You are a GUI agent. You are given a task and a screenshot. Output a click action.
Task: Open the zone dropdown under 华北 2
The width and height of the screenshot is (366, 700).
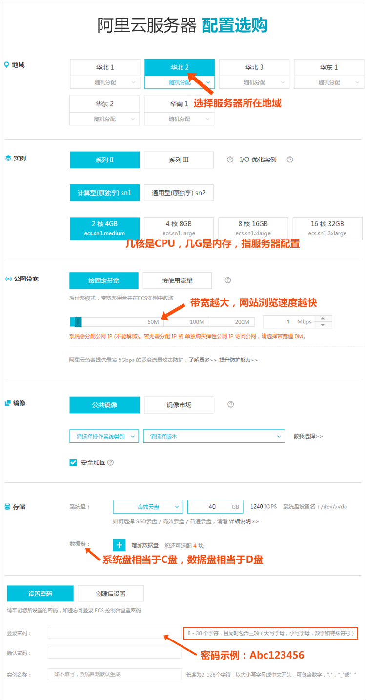pyautogui.click(x=180, y=82)
